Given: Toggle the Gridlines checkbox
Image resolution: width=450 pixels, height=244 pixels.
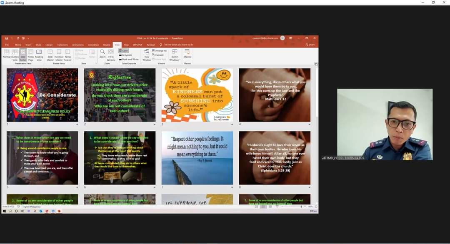Looking at the screenshot, I should [81, 54].
